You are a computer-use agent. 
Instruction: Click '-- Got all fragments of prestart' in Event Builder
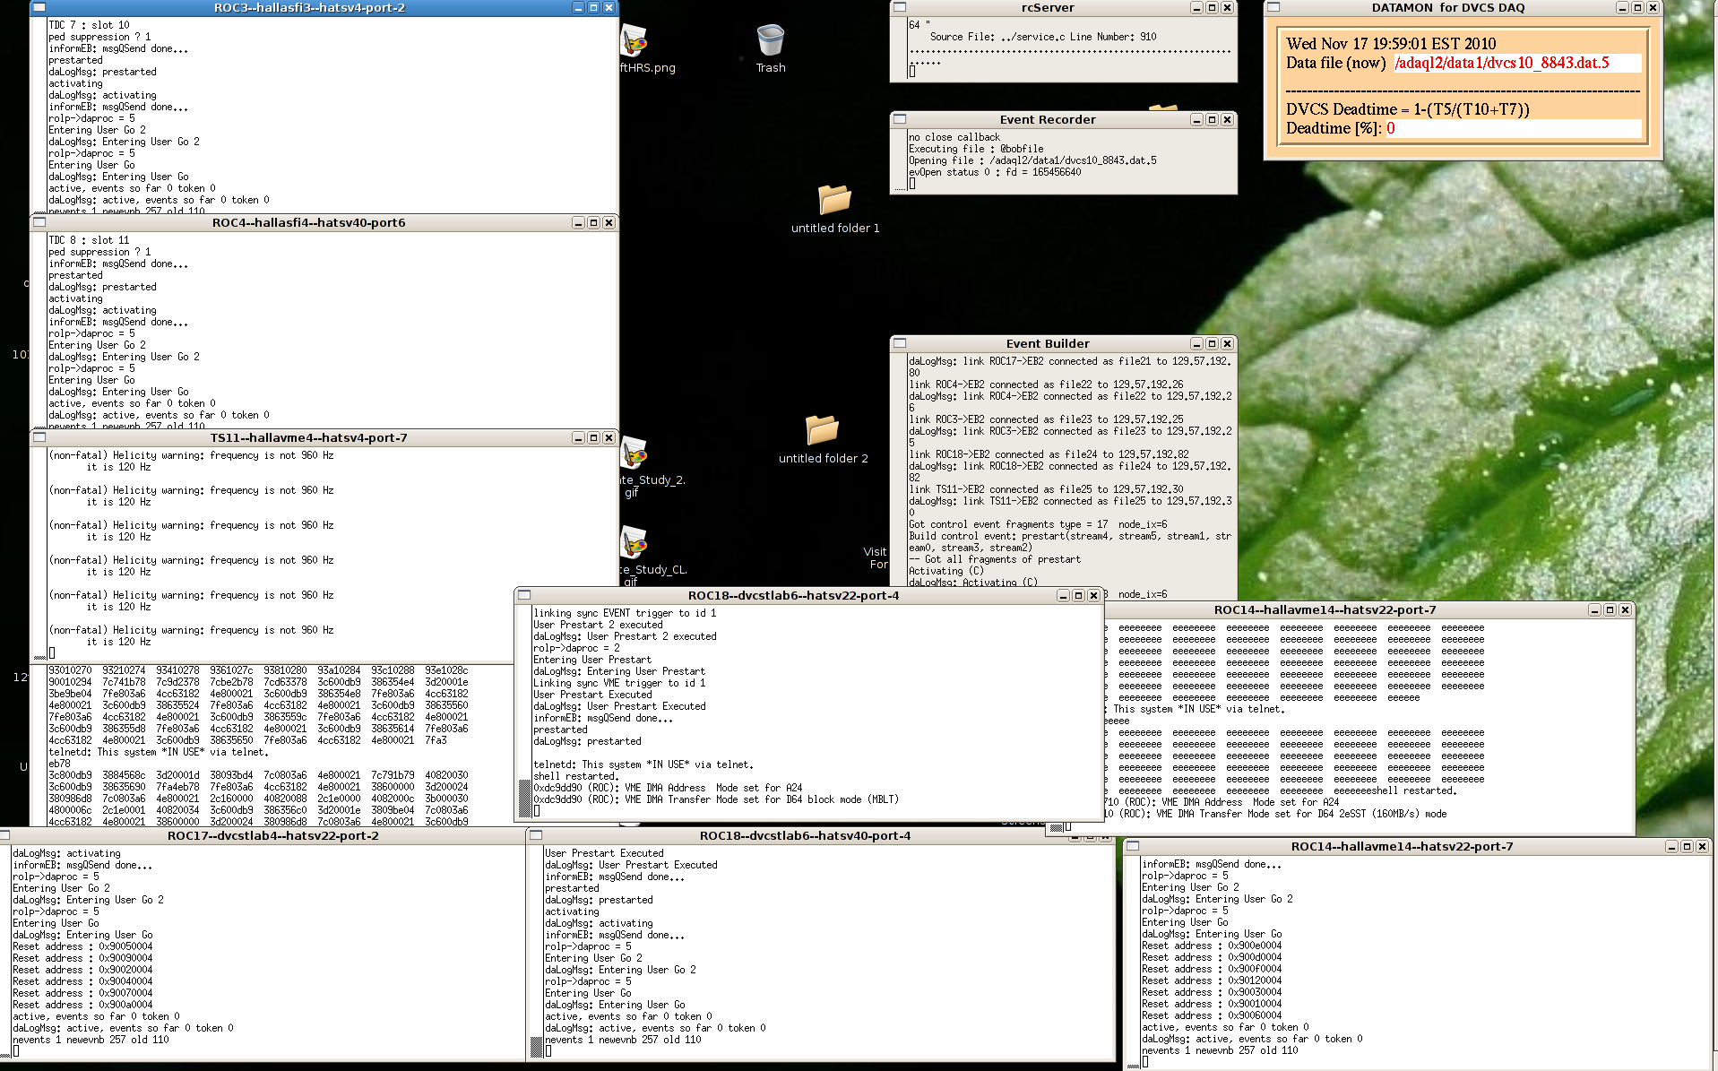[x=995, y=559]
